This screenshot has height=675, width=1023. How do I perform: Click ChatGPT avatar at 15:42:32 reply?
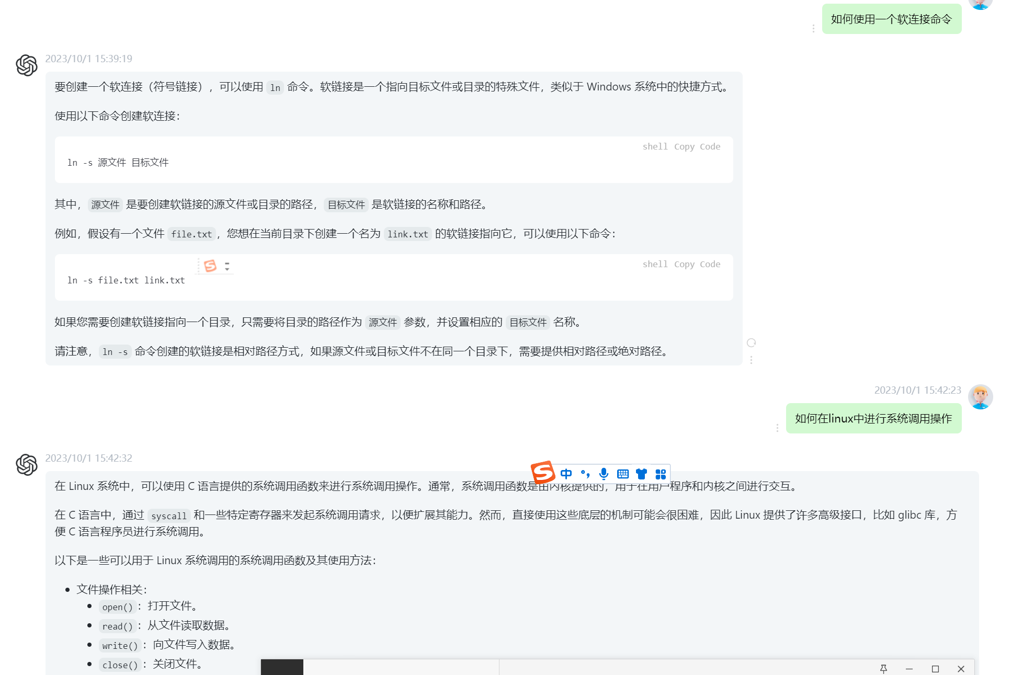tap(27, 465)
